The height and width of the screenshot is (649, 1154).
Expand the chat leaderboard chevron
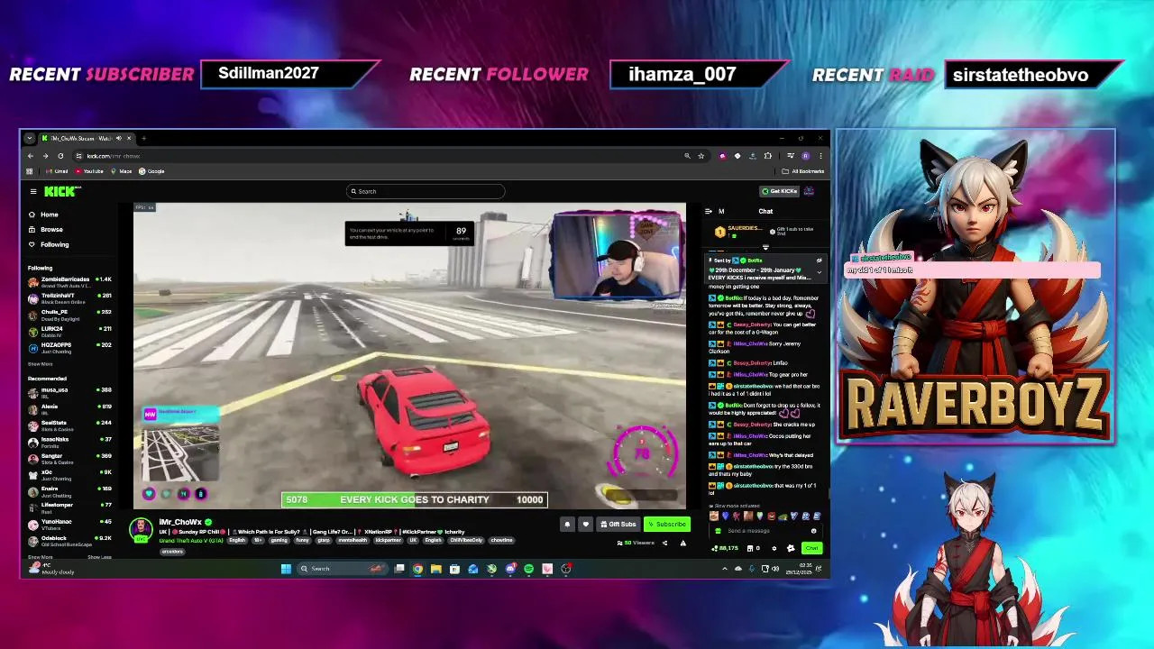pos(765,246)
